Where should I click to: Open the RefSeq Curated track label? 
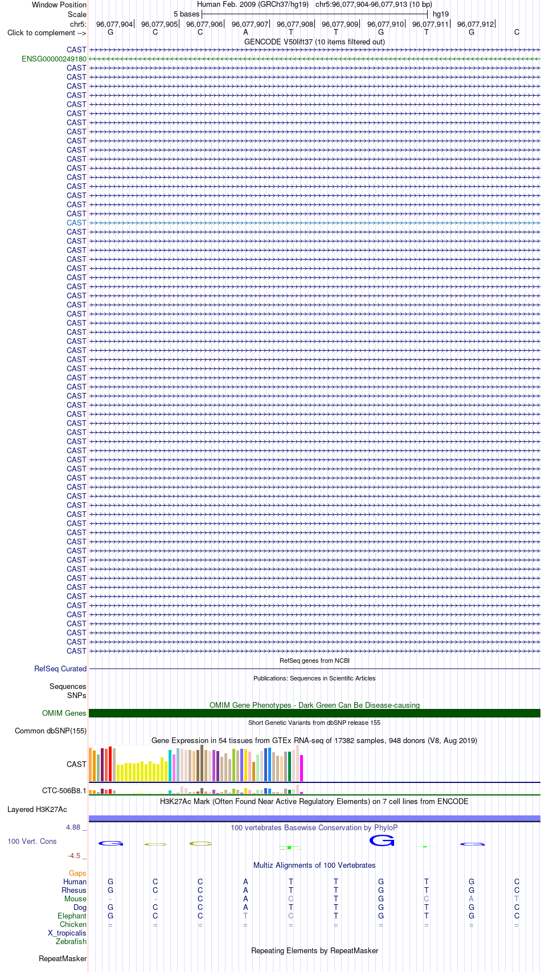click(60, 668)
